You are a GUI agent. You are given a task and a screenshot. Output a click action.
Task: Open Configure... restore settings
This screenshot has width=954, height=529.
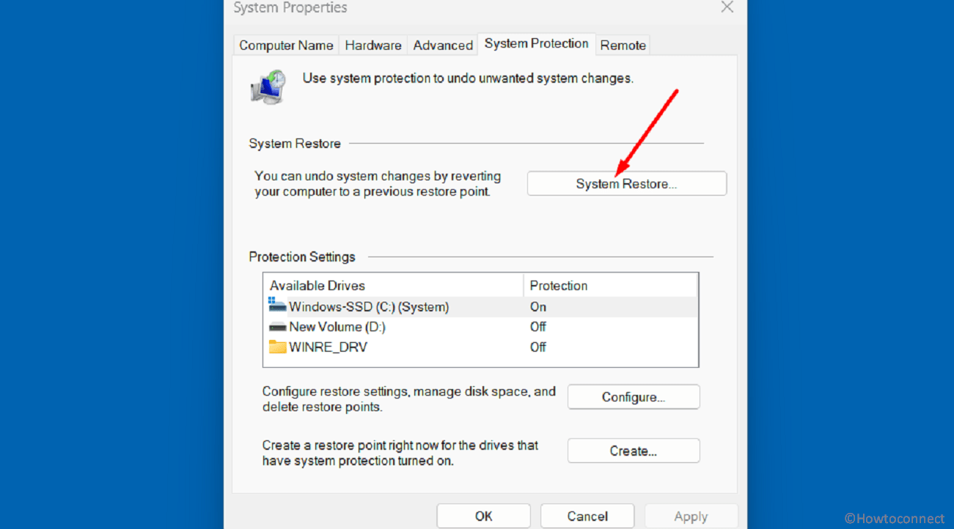tap(633, 397)
